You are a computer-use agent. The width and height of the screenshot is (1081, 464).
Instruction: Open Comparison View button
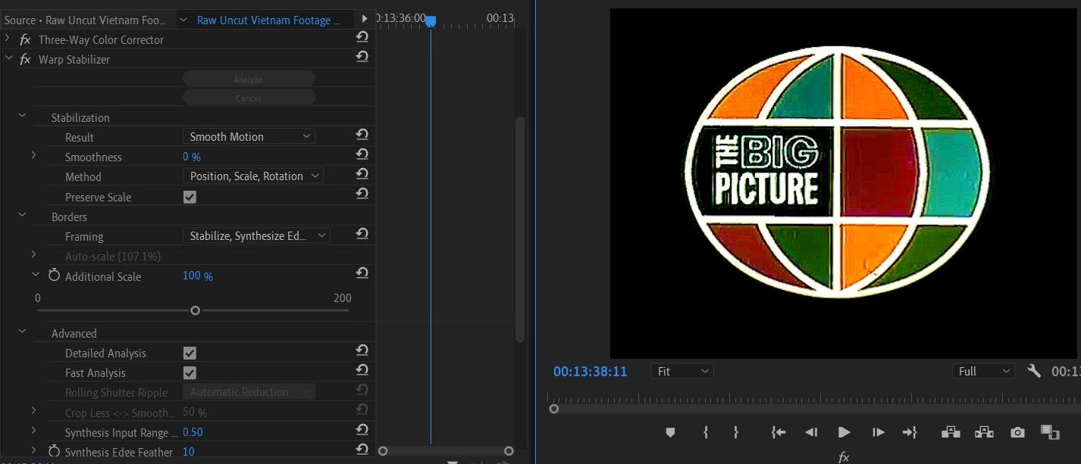pos(1050,432)
